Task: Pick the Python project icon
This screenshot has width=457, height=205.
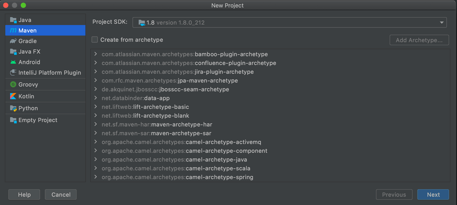Action: click(x=13, y=108)
